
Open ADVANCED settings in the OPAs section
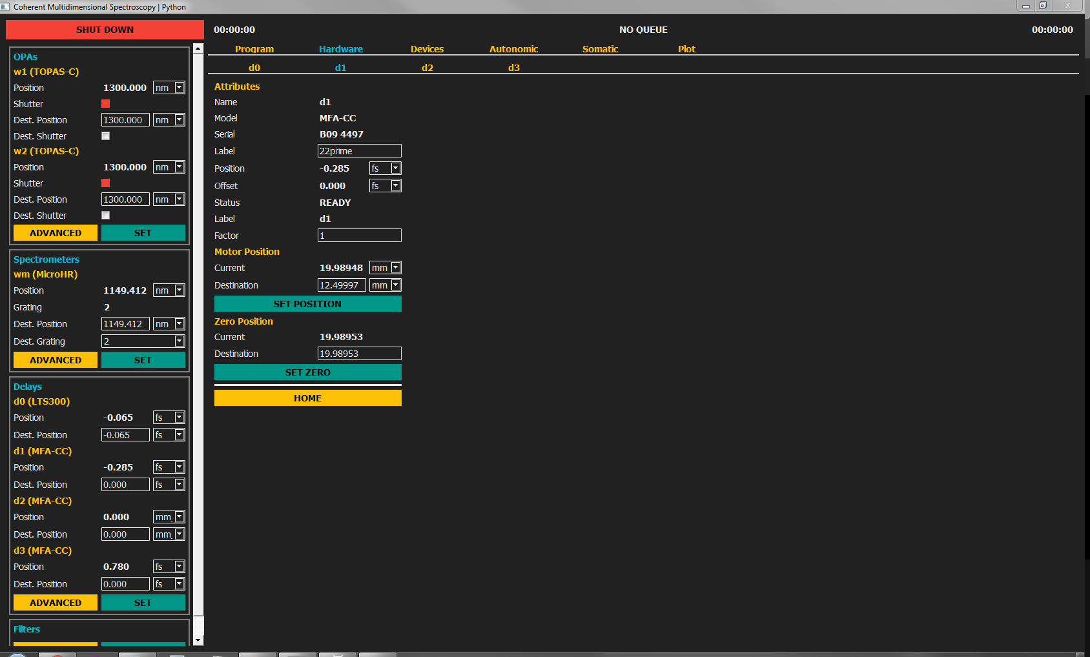[x=56, y=233]
